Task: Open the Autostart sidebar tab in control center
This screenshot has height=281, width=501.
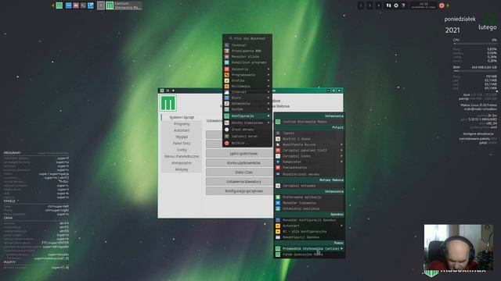Action: tap(182, 130)
